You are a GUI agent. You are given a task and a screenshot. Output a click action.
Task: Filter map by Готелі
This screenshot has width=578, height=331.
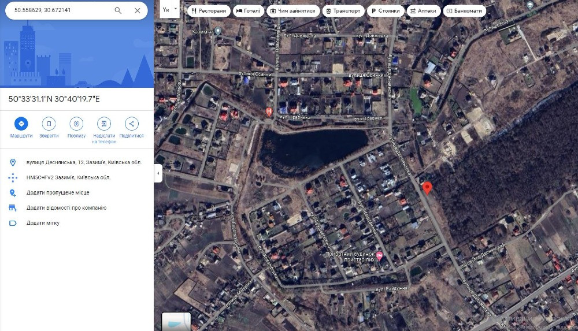[x=248, y=11]
